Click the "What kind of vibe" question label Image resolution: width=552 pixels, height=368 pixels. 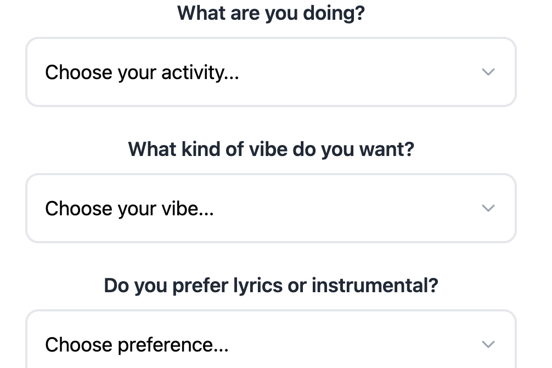[x=271, y=149]
